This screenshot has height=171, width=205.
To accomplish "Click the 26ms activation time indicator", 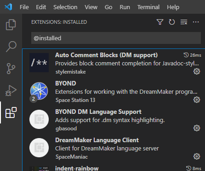I will tap(192, 55).
